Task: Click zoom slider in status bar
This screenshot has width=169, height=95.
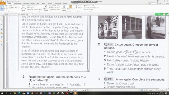Action: click(161, 90)
